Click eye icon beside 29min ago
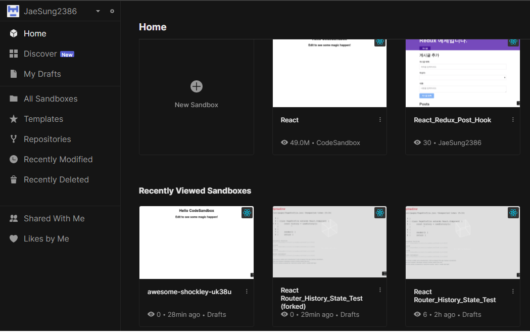Image resolution: width=530 pixels, height=334 pixels. tap(284, 314)
